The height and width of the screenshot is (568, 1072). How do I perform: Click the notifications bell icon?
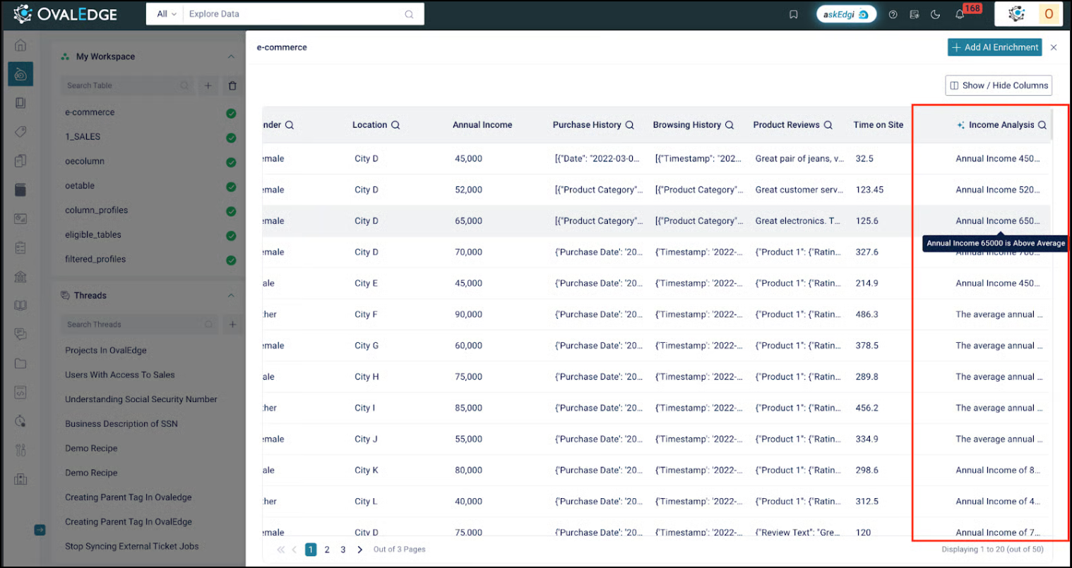tap(960, 14)
